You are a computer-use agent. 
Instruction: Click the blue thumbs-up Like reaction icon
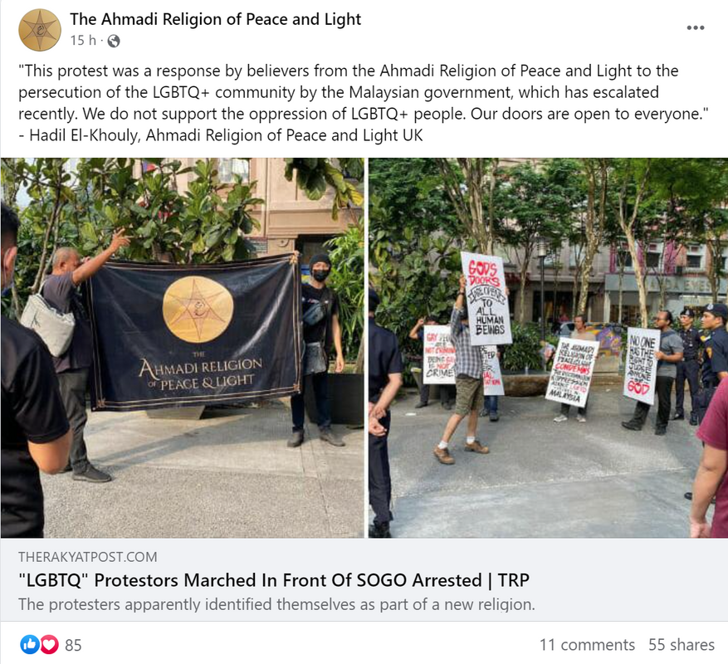(x=29, y=645)
